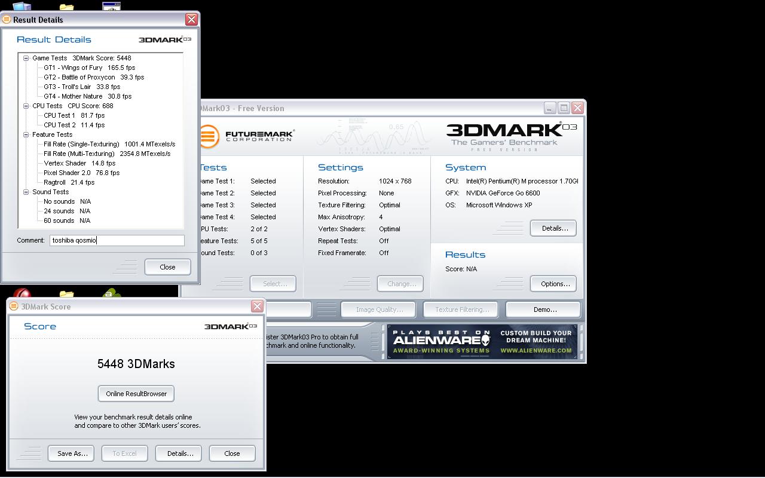Click the Texture Filtering button
The image size is (765, 478).
pos(462,310)
